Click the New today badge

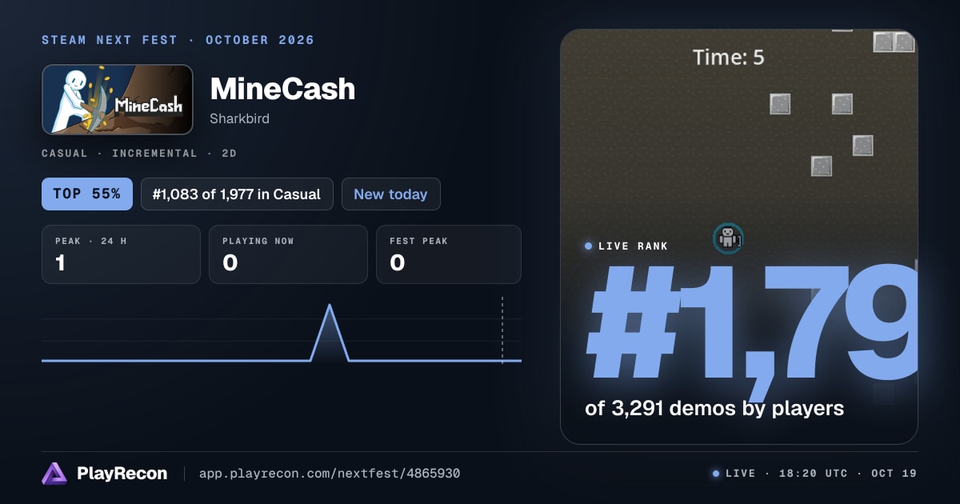point(390,194)
